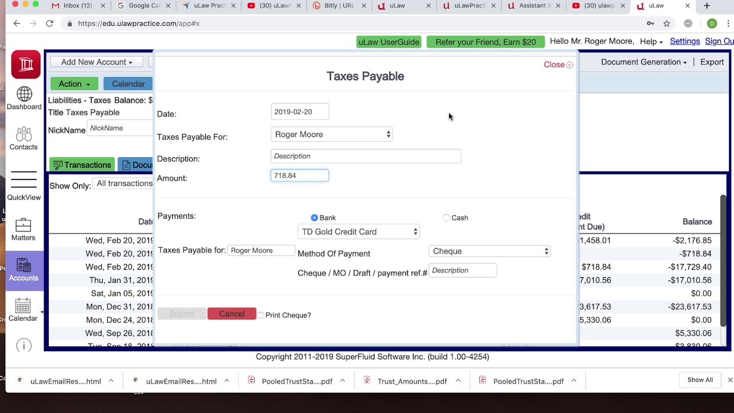
Task: Open the Transactions tab
Action: click(82, 165)
